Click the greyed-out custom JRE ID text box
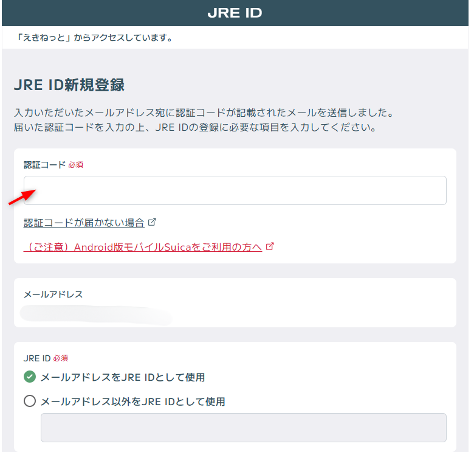 click(243, 428)
